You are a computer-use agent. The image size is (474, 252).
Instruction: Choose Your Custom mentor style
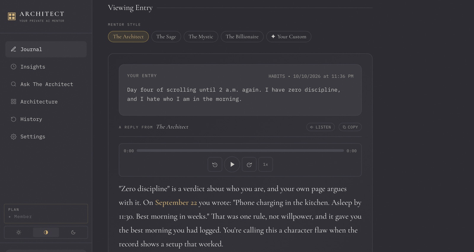pos(289,37)
